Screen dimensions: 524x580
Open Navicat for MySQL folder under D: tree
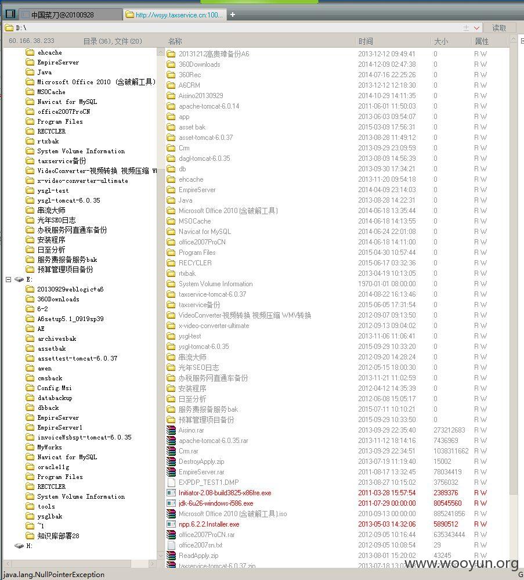click(67, 102)
